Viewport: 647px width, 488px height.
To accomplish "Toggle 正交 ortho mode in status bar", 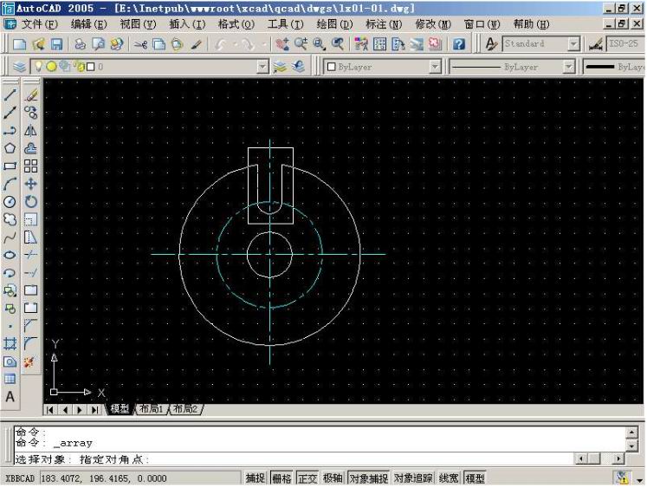I will (x=307, y=478).
